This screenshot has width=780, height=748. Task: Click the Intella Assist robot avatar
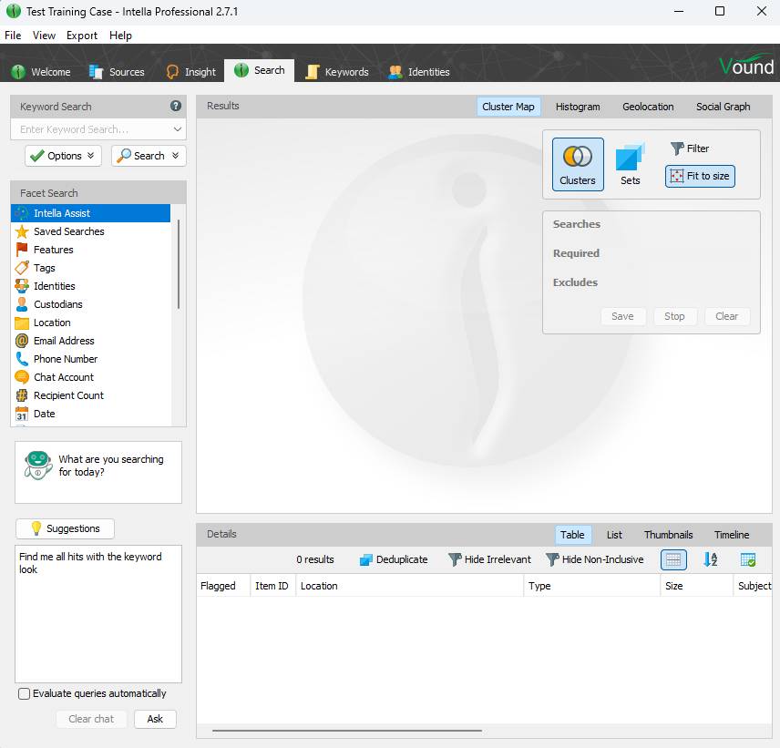tap(37, 465)
